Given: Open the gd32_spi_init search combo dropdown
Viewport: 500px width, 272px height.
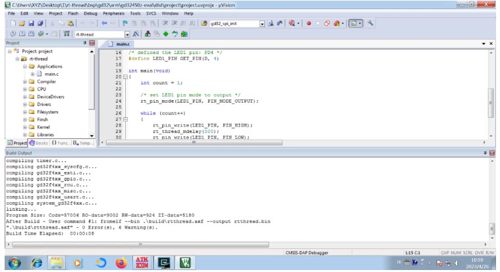Looking at the screenshot, I should [262, 24].
